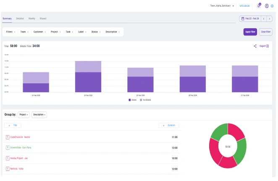Switch to the Weekly tab
This screenshot has width=278, height=181.
(x=32, y=19)
